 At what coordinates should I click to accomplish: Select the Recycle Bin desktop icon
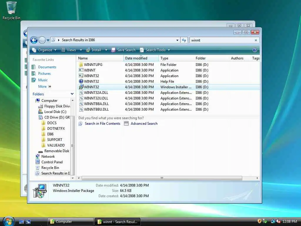click(11, 11)
